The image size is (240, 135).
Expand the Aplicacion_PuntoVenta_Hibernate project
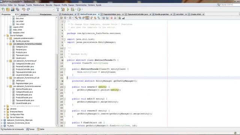[1, 120]
